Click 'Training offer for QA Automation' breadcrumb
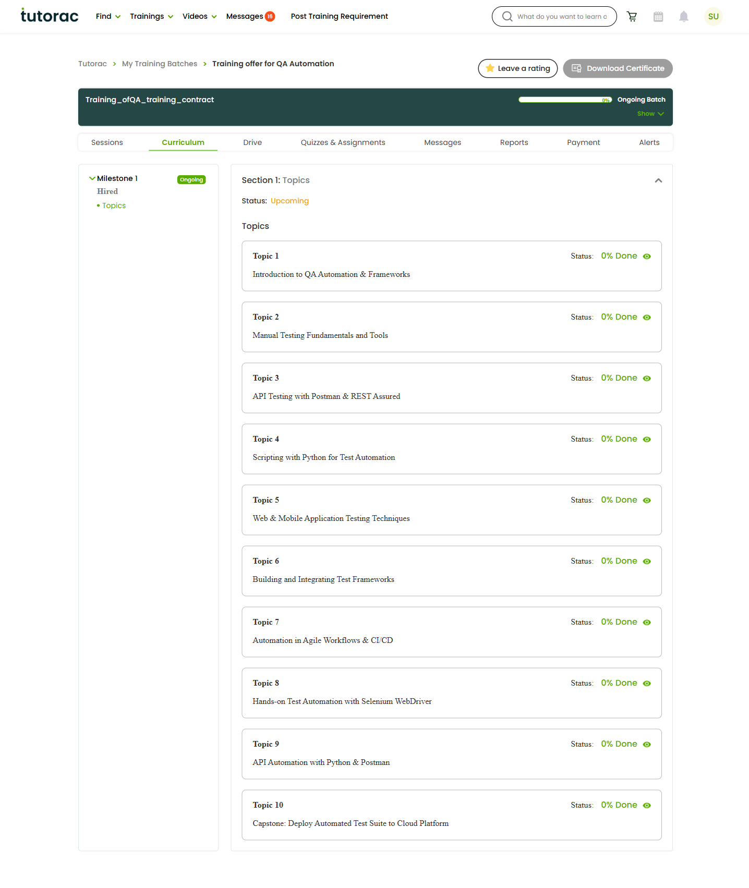Image resolution: width=749 pixels, height=888 pixels. 273,64
